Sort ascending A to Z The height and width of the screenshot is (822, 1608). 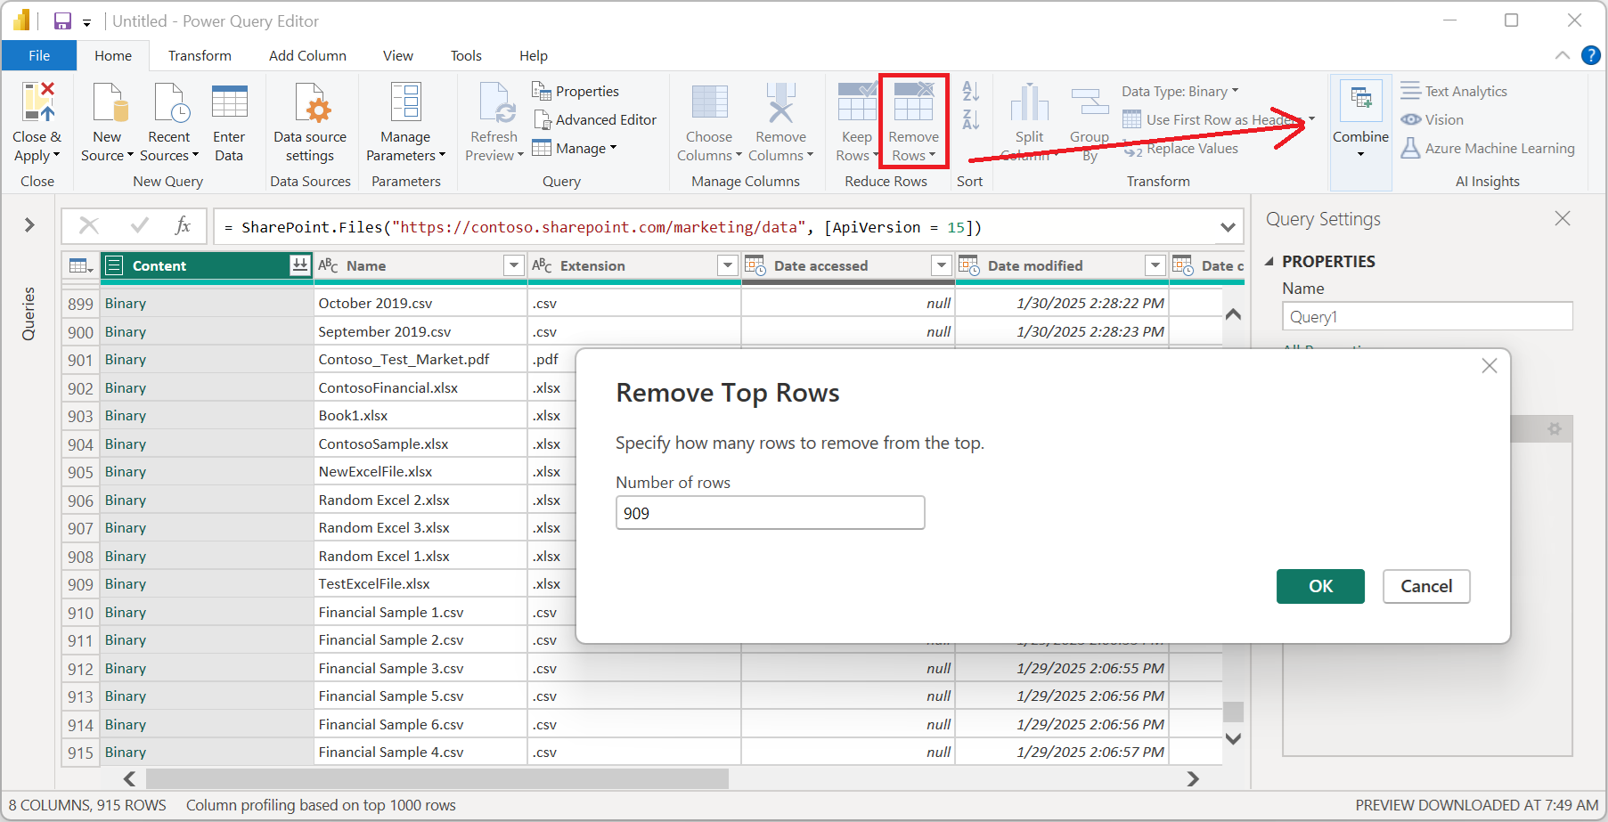point(970,91)
